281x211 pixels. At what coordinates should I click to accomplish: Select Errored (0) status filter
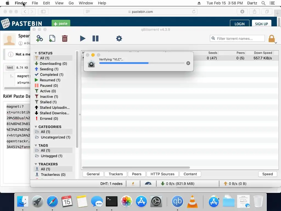[x=53, y=118]
